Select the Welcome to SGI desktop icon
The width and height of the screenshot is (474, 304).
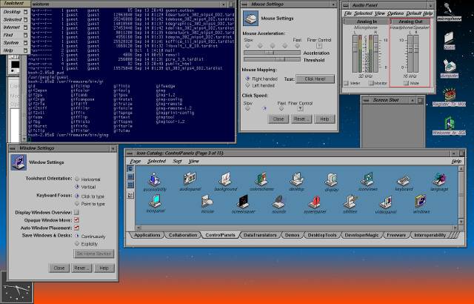(x=450, y=125)
